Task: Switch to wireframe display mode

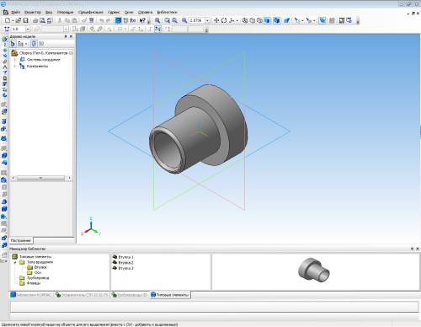Action: (x=245, y=20)
